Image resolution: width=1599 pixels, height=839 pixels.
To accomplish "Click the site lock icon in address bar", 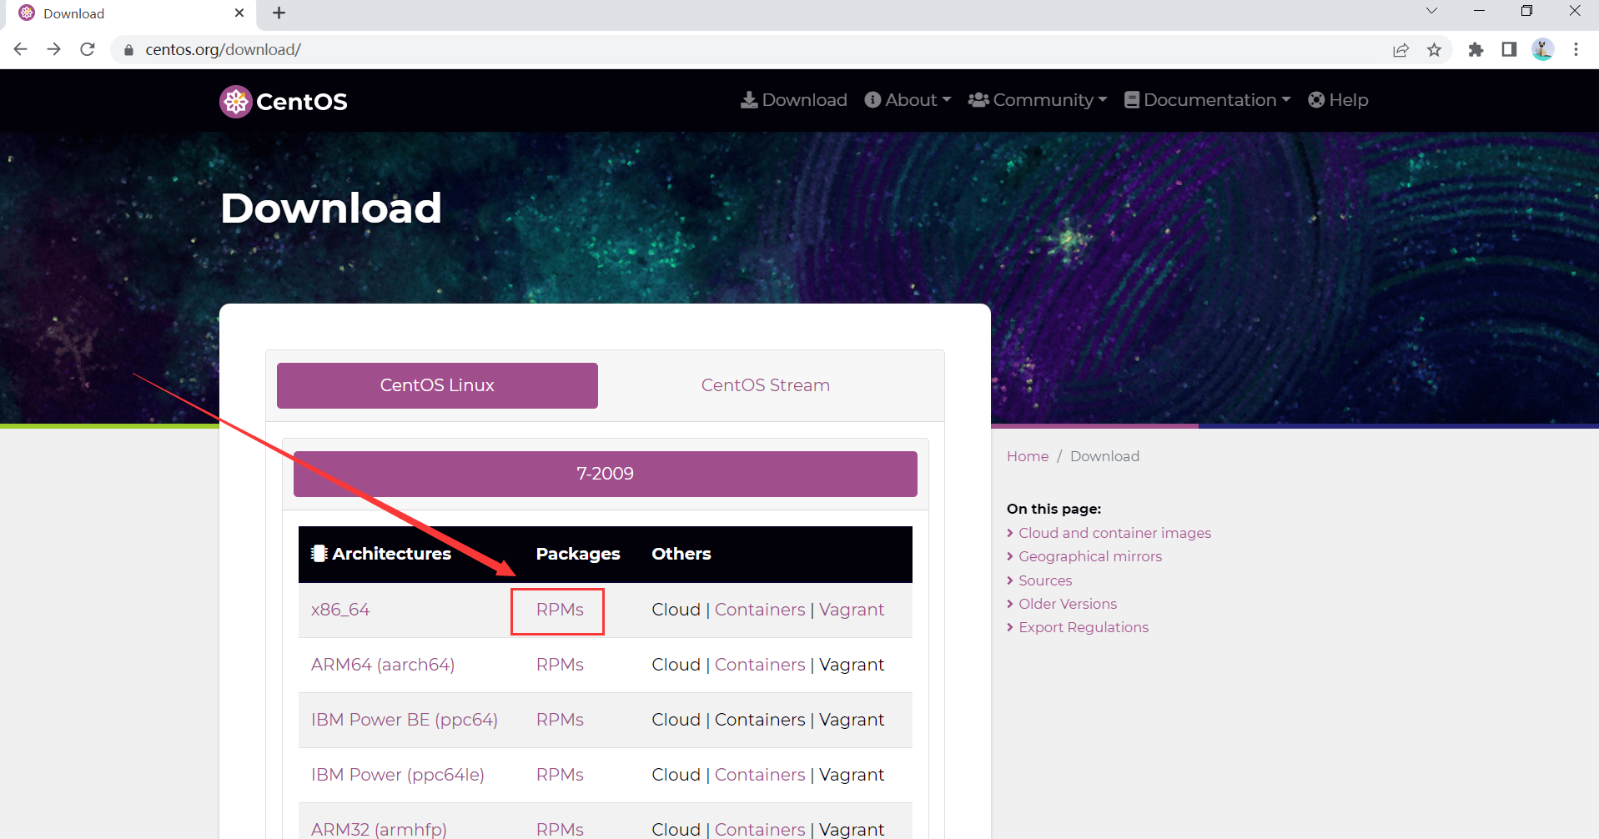I will tap(128, 50).
